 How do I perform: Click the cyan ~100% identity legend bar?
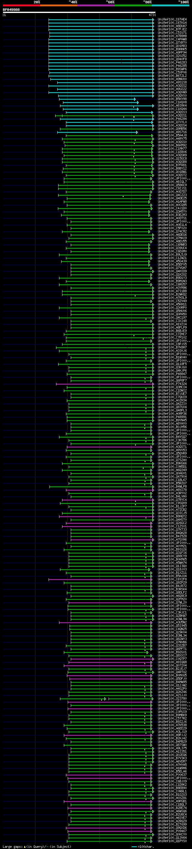(171, 5)
